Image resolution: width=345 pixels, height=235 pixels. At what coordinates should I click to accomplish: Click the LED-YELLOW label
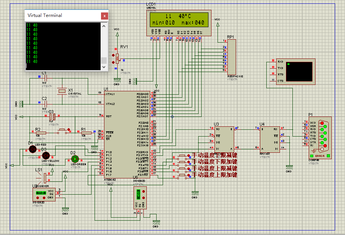pyautogui.click(x=50, y=161)
